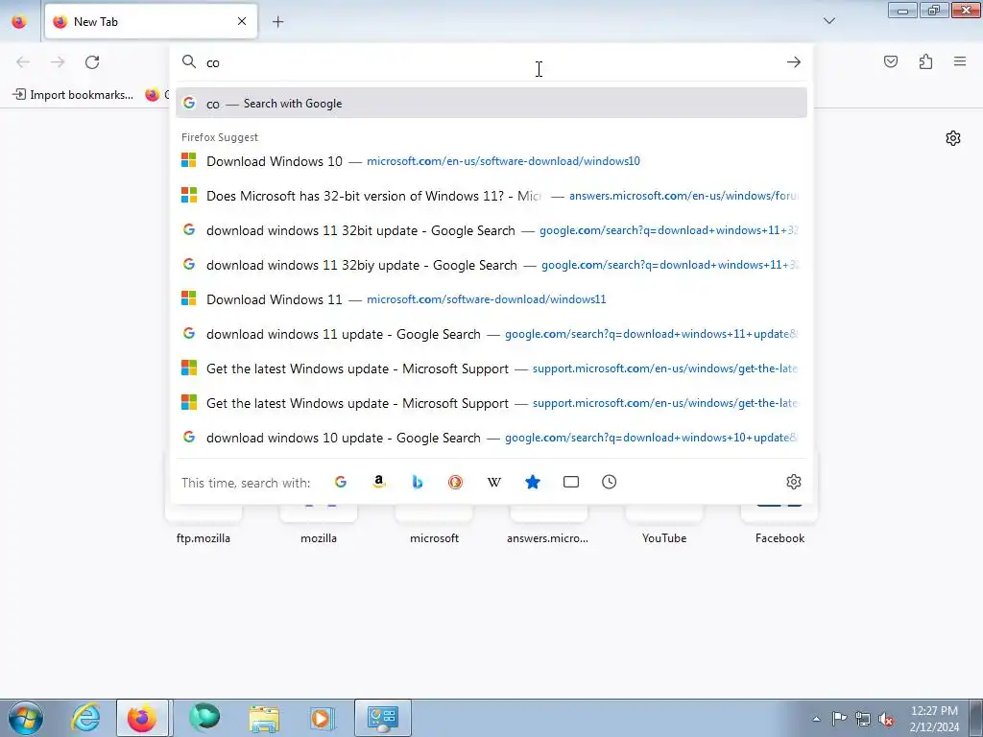Screen dimensions: 983x737
Task: Open Action Center flag icon
Action: click(839, 719)
